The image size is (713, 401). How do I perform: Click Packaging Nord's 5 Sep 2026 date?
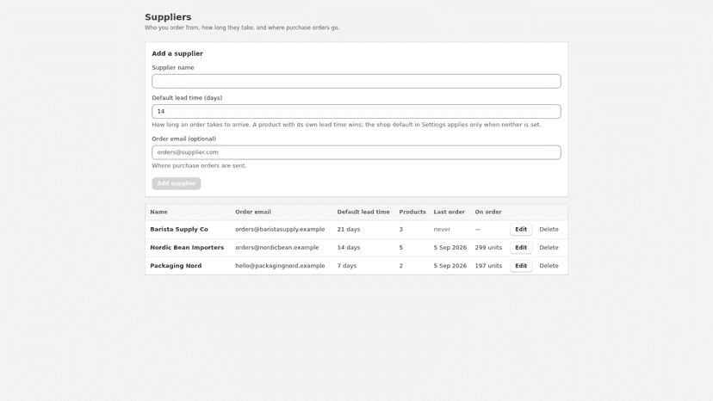[450, 266]
